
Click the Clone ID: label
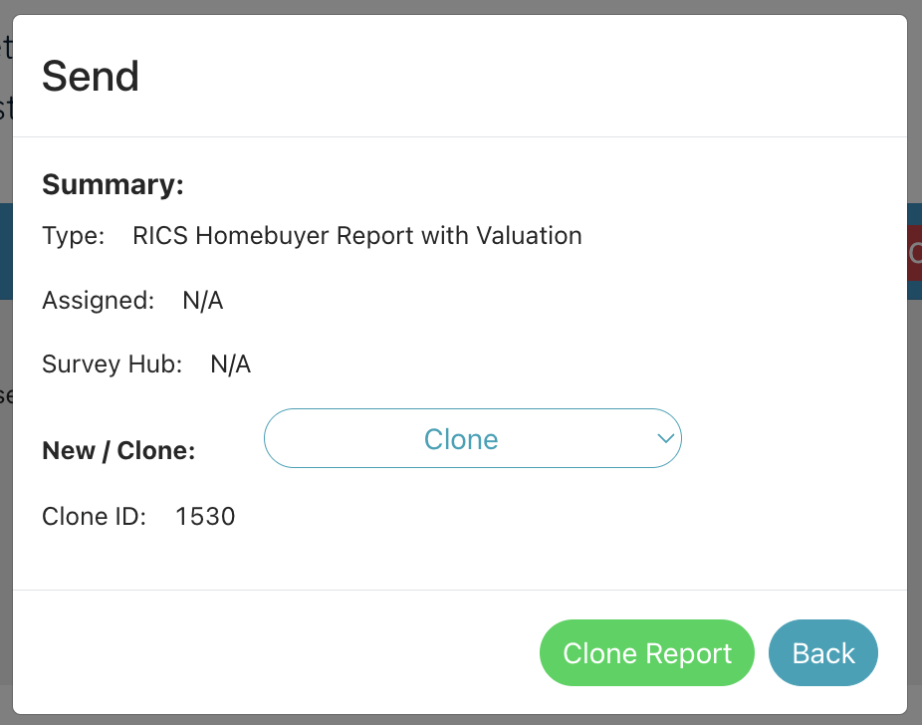point(94,517)
